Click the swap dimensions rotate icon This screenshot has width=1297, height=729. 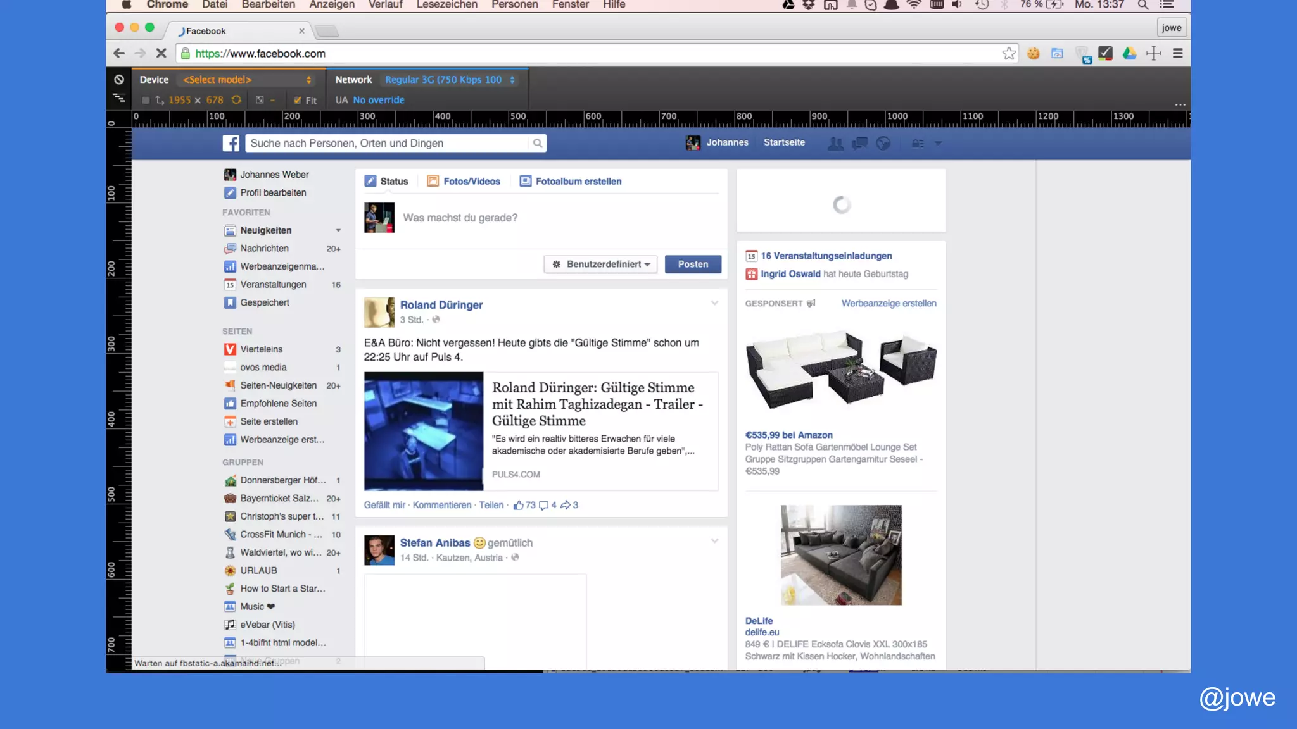[x=236, y=100]
